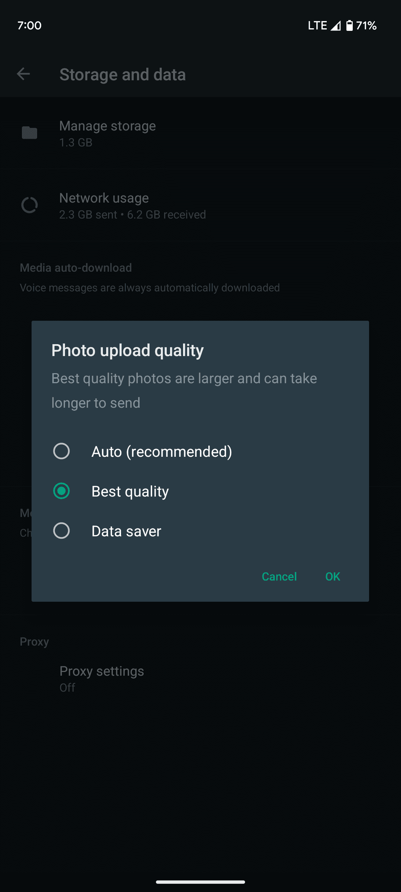This screenshot has width=401, height=892.
Task: Click the cellular signal icon
Action: tap(335, 25)
